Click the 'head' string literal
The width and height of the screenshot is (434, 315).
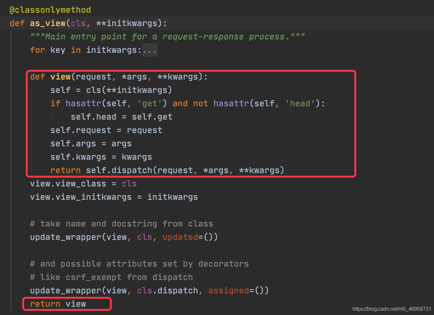pos(300,103)
